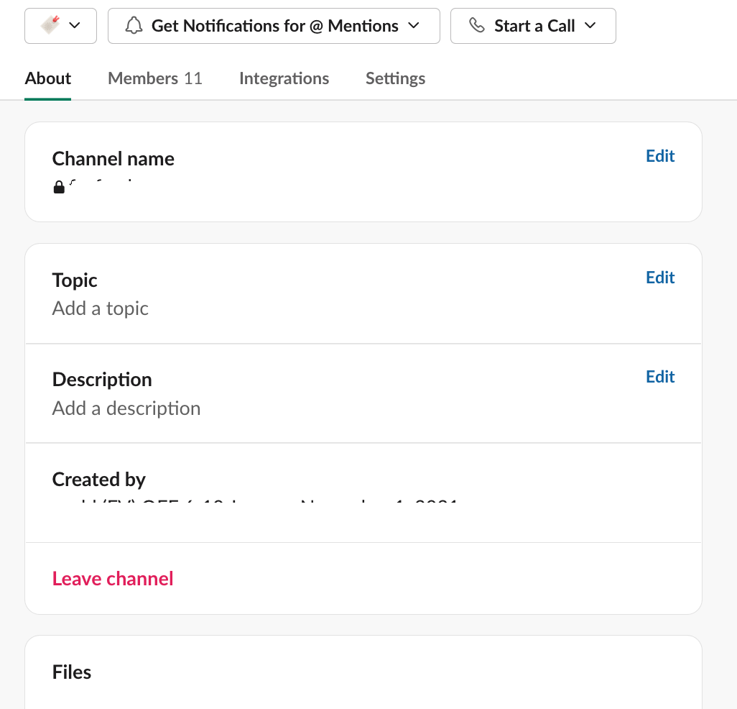Edit the Description
This screenshot has width=737, height=709.
(x=659, y=377)
